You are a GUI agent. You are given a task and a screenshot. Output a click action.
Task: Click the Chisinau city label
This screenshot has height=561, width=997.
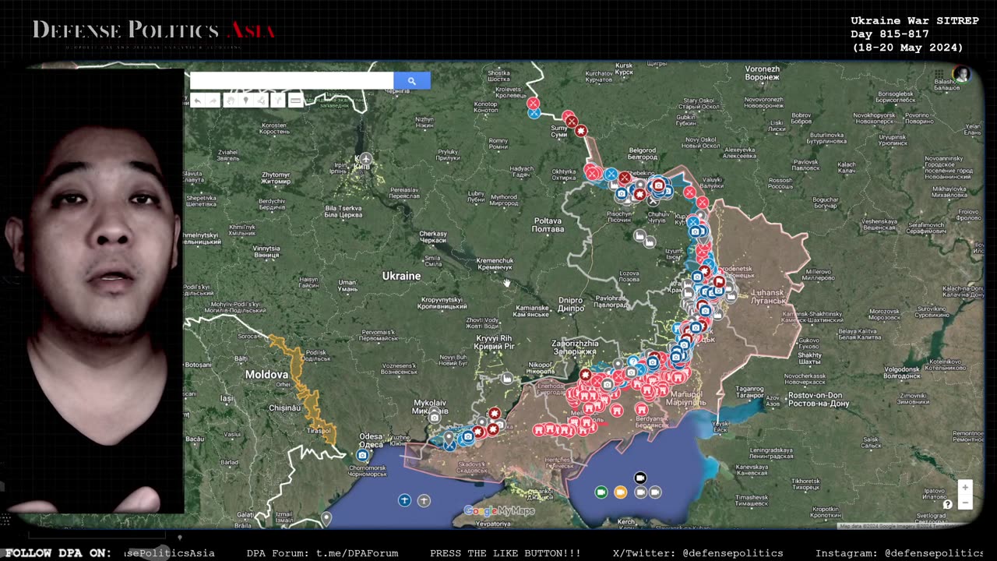284,408
